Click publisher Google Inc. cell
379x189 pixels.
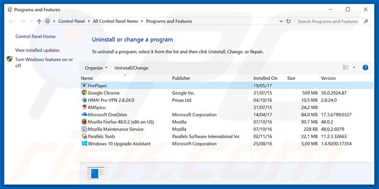click(x=183, y=93)
